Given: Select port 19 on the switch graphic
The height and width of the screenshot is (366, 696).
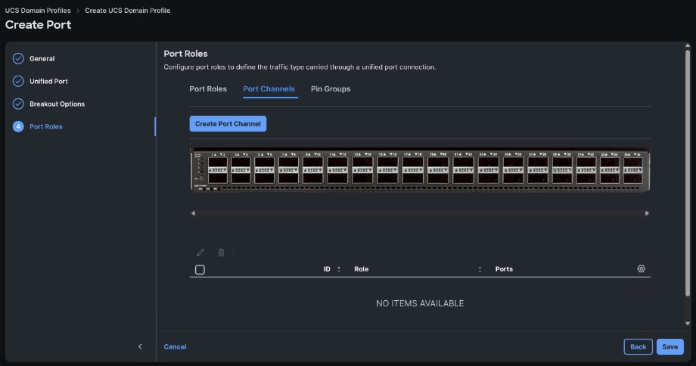Looking at the screenshot, I should [438, 162].
